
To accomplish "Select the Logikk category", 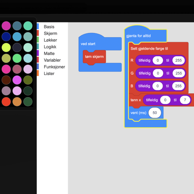I will [x=50, y=47].
